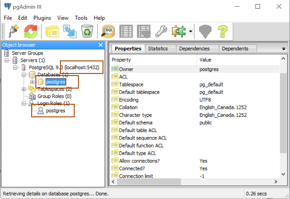Screen dimensions: 290x199
Task: Select Servers (1) tree item
Action: pos(33,60)
